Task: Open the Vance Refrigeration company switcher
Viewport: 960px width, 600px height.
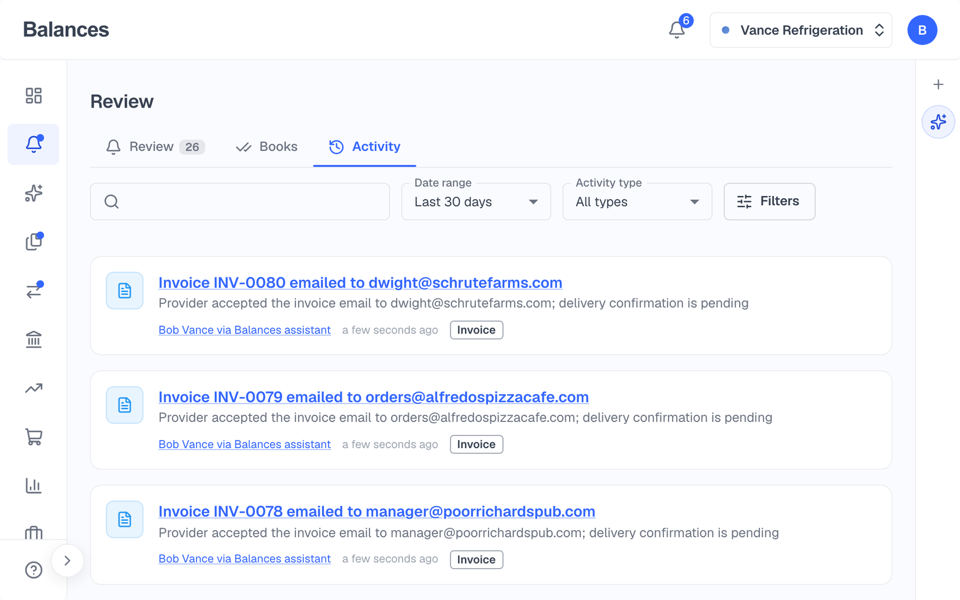Action: point(801,30)
